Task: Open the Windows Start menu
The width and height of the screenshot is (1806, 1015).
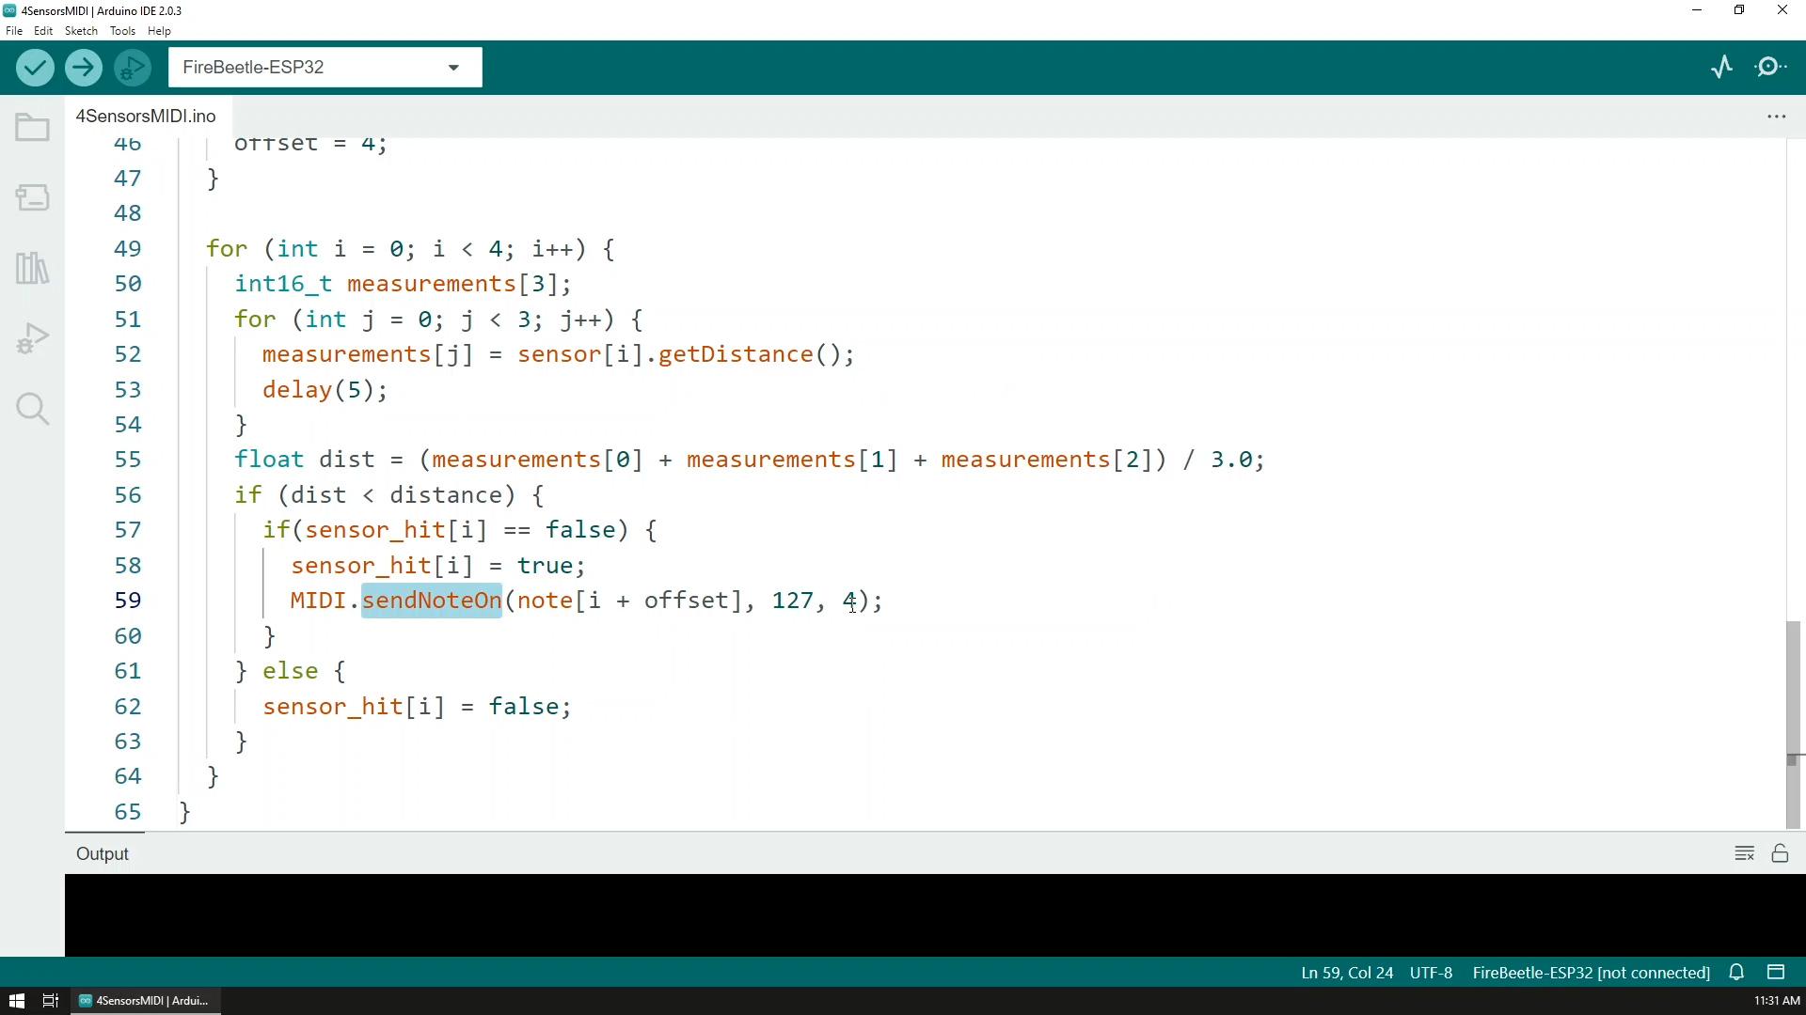Action: click(16, 1001)
